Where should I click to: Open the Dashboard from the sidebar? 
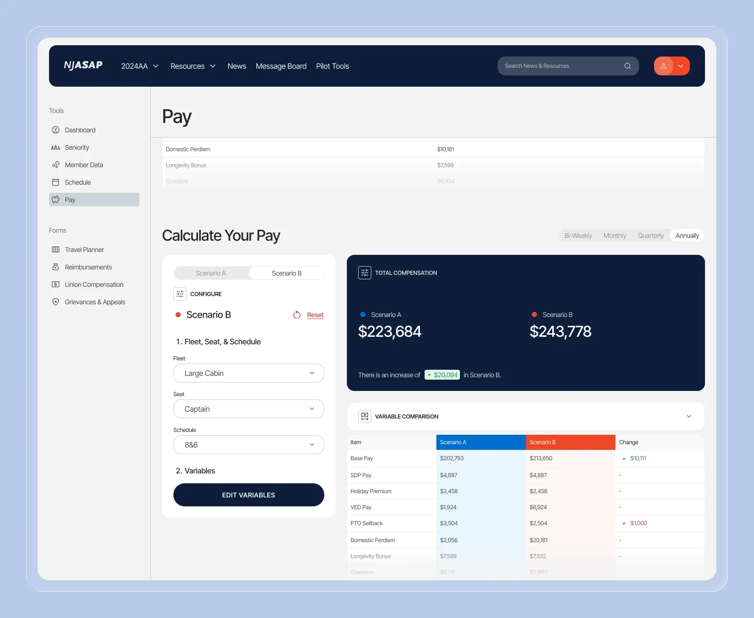(80, 130)
